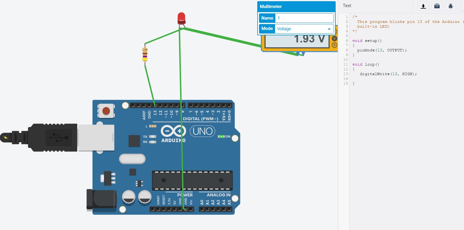Viewport: 464px width, 230px height.
Task: Click the "ANALOG IN" board label
Action: click(219, 195)
